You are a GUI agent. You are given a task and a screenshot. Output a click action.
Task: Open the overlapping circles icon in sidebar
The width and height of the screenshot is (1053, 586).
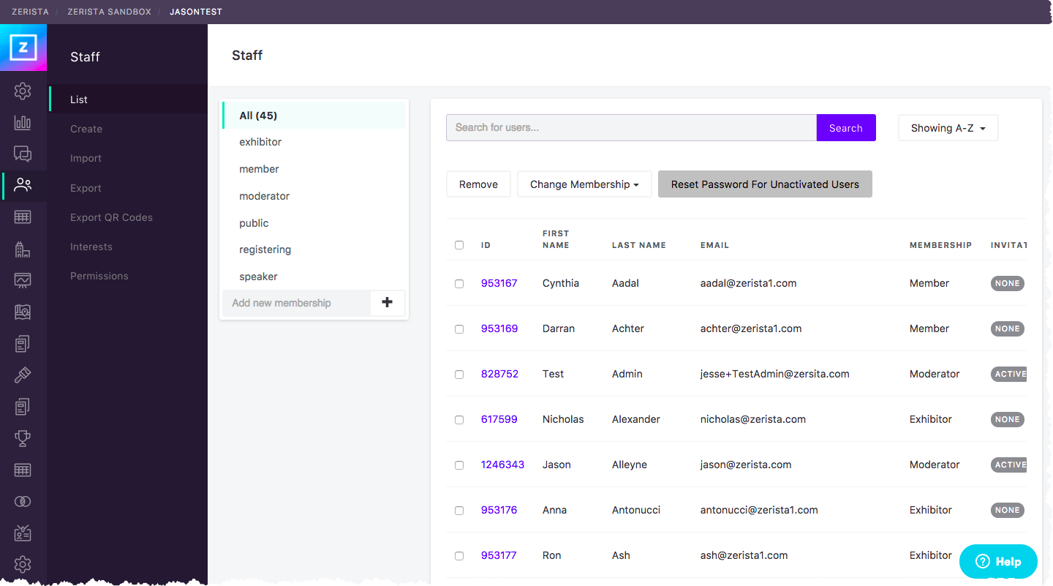click(x=23, y=501)
